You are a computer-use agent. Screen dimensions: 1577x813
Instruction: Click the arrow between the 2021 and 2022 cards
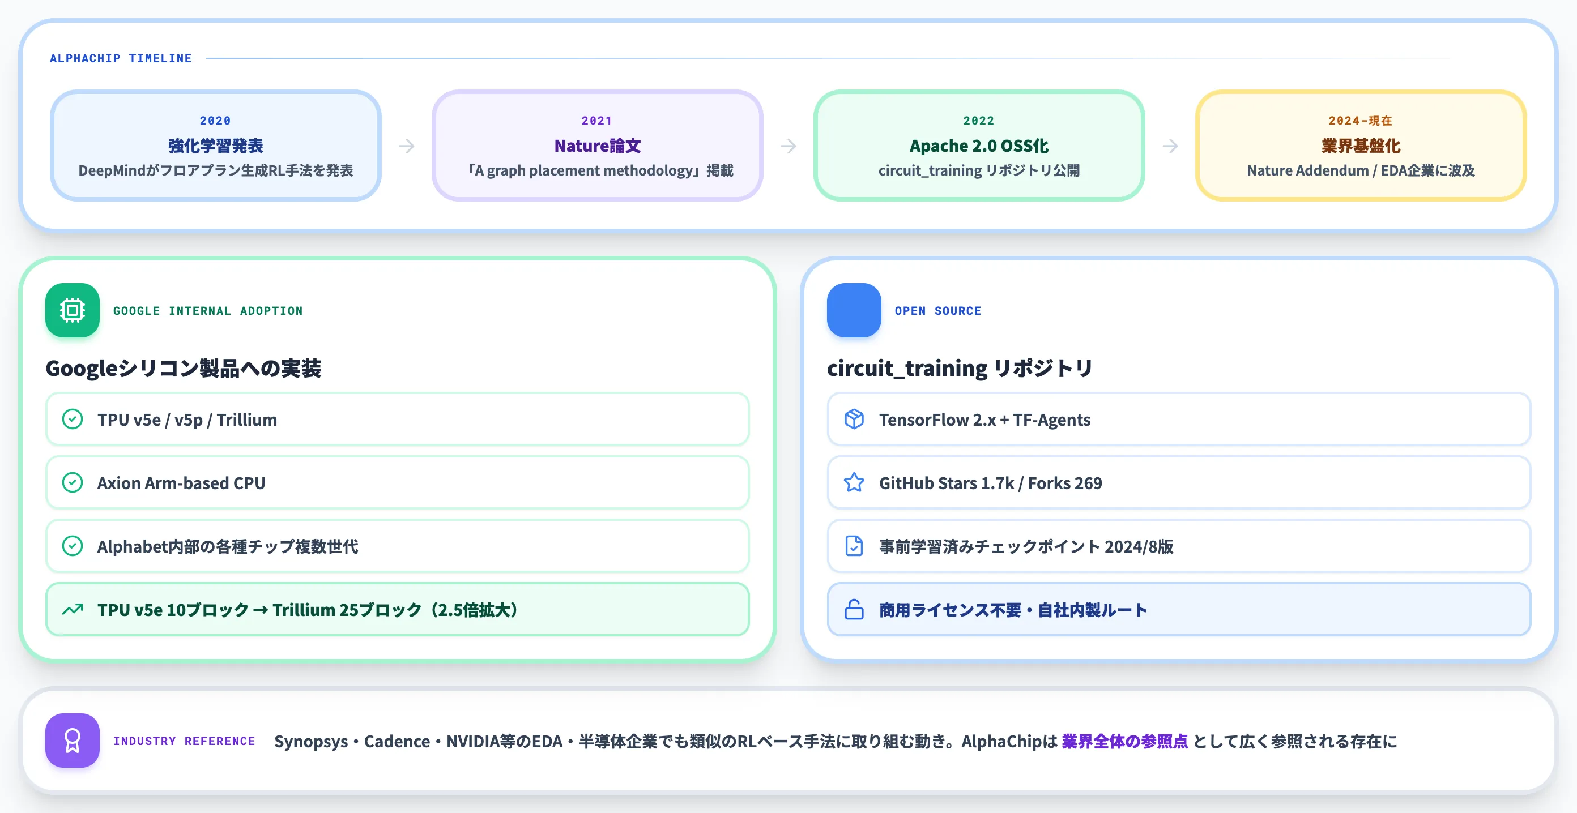pos(789,146)
